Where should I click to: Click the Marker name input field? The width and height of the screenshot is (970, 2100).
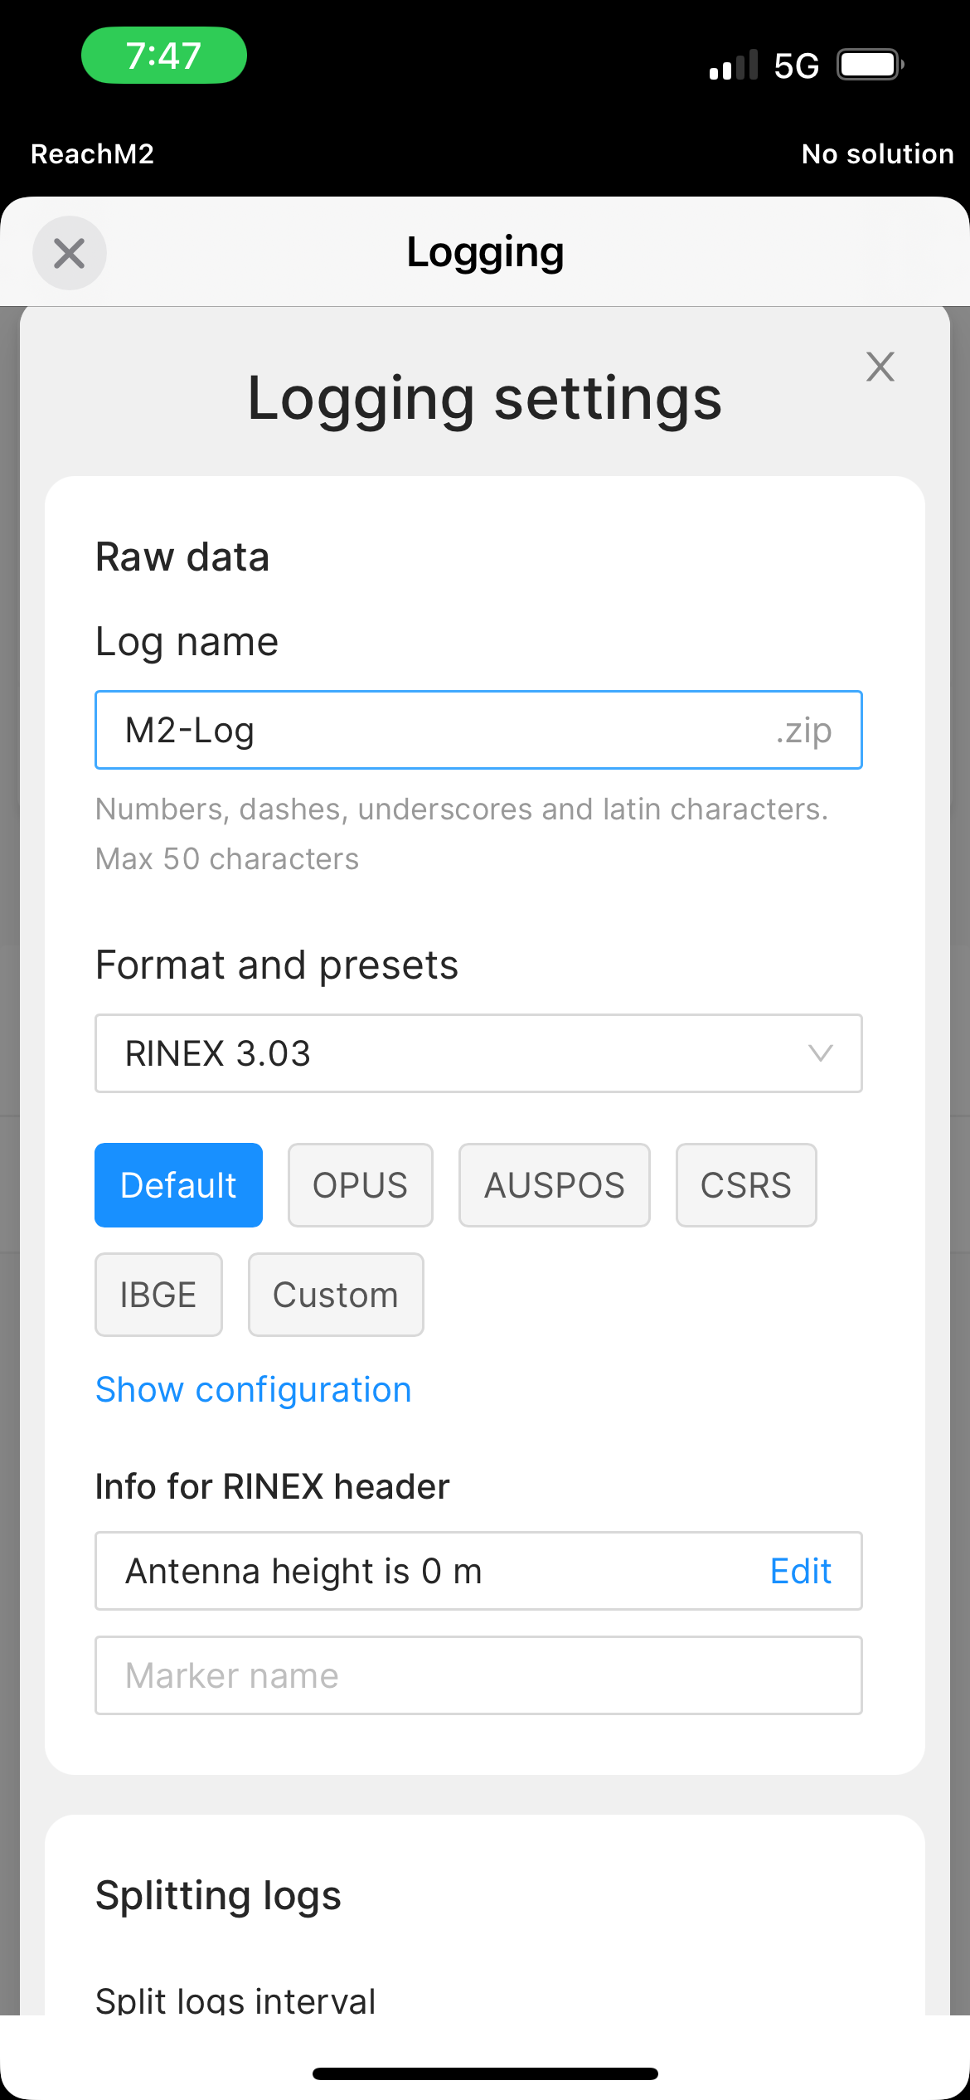(478, 1675)
